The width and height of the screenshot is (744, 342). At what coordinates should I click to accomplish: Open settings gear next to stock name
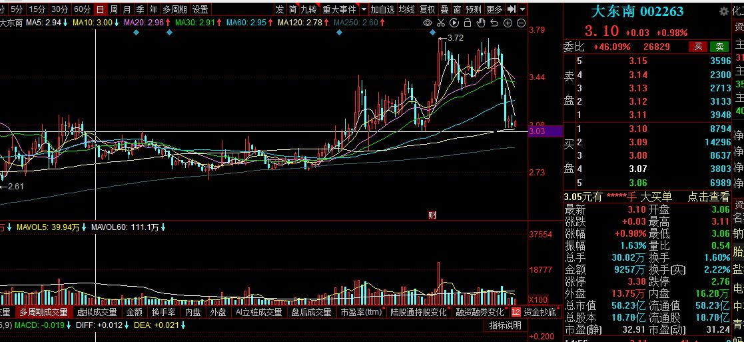tap(724, 11)
